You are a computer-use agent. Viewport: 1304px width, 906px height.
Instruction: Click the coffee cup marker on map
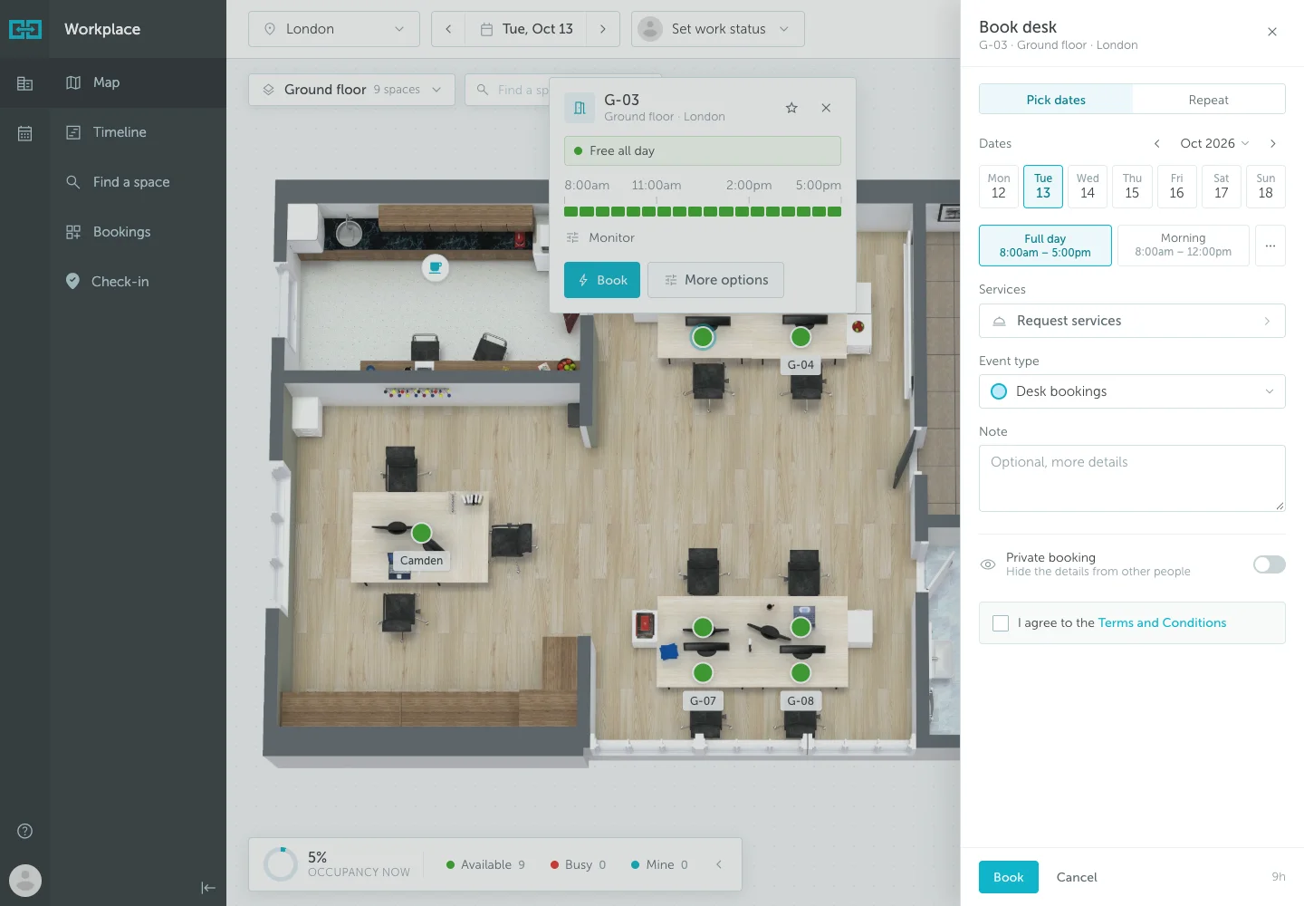pyautogui.click(x=436, y=267)
